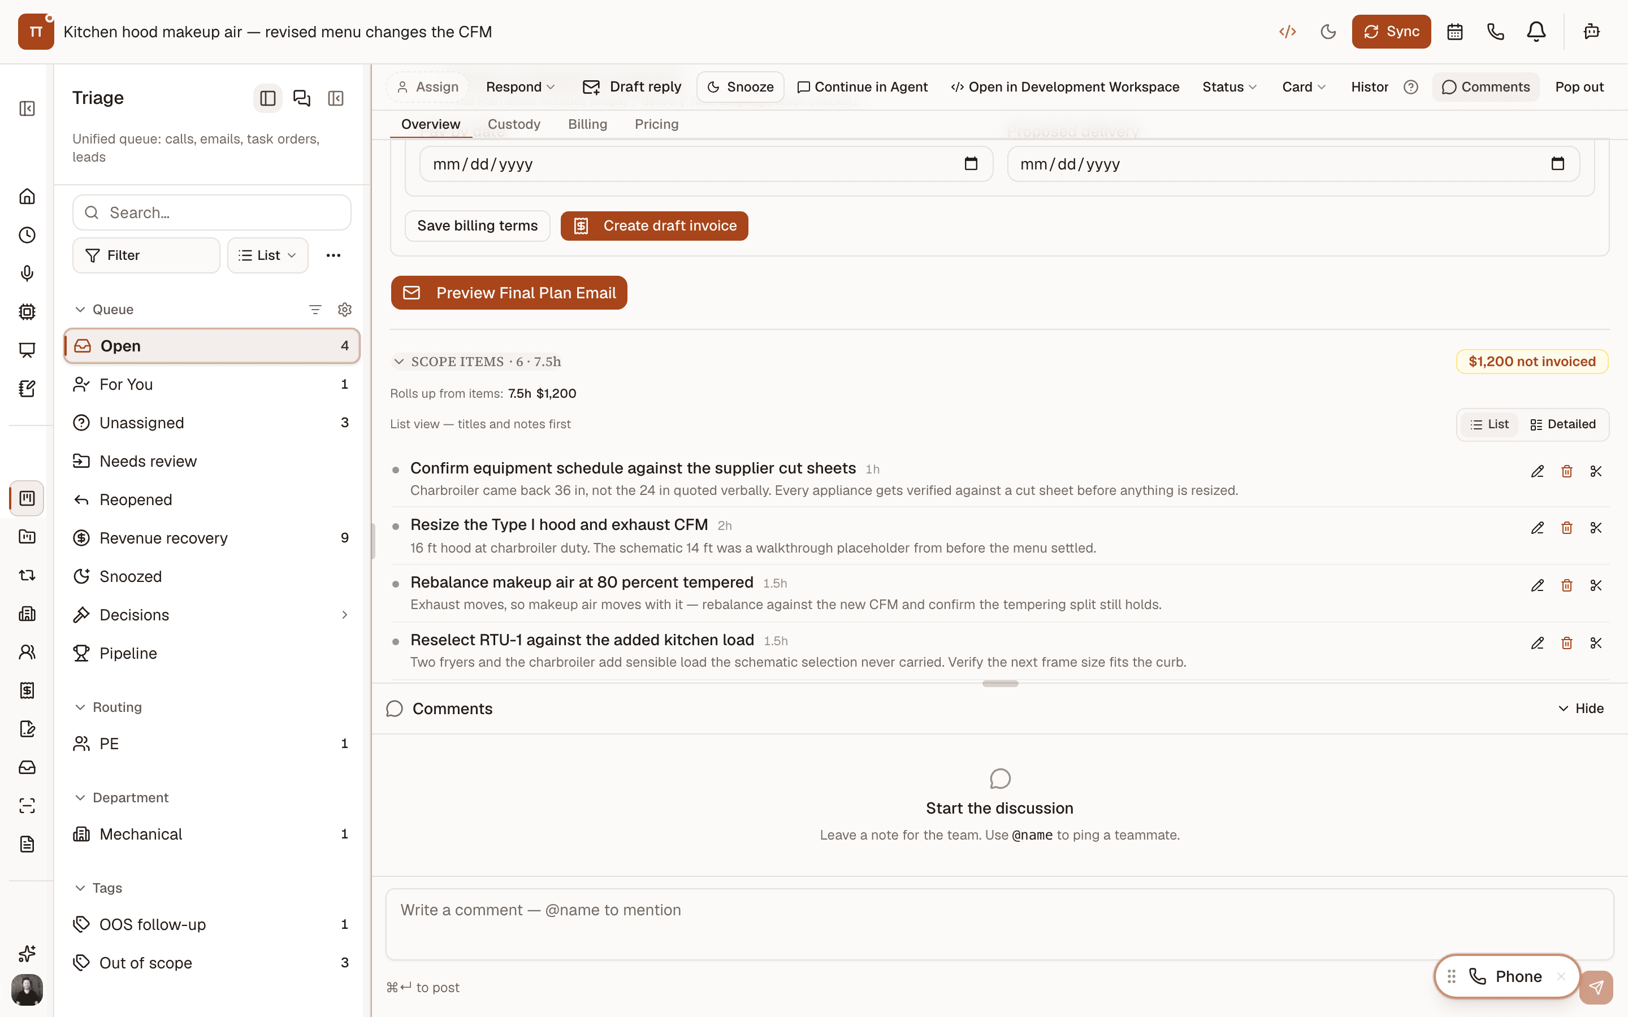The height and width of the screenshot is (1017, 1628).
Task: Switch to the Custody tab
Action: 514,124
